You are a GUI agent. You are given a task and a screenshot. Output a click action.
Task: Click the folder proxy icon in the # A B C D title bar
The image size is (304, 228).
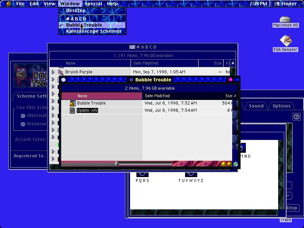point(132,47)
